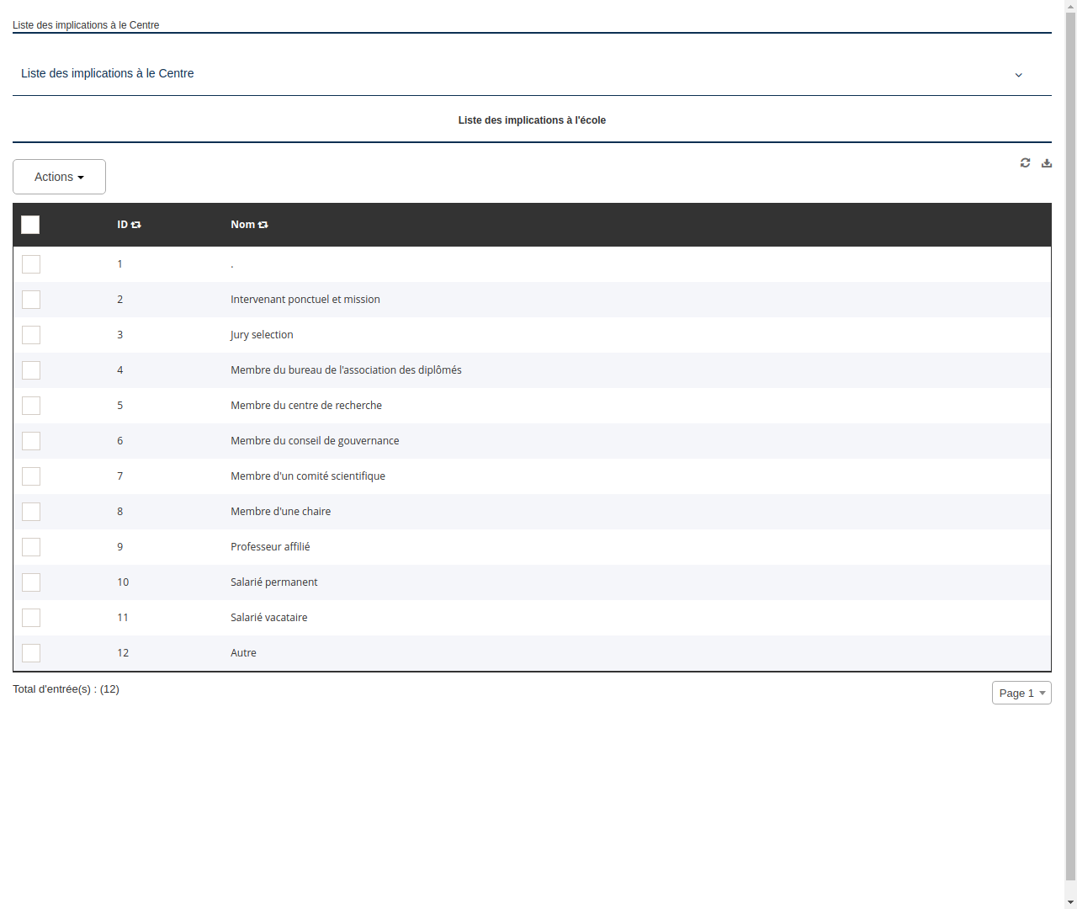This screenshot has width=1077, height=909.
Task: Select the checkbox next to 'Salarié permanent'
Action: (x=31, y=582)
